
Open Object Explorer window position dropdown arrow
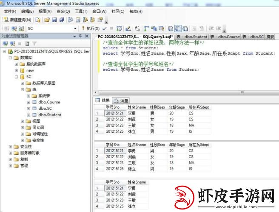click(x=74, y=36)
